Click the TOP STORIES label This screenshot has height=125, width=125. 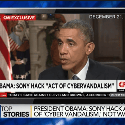click(x=15, y=111)
